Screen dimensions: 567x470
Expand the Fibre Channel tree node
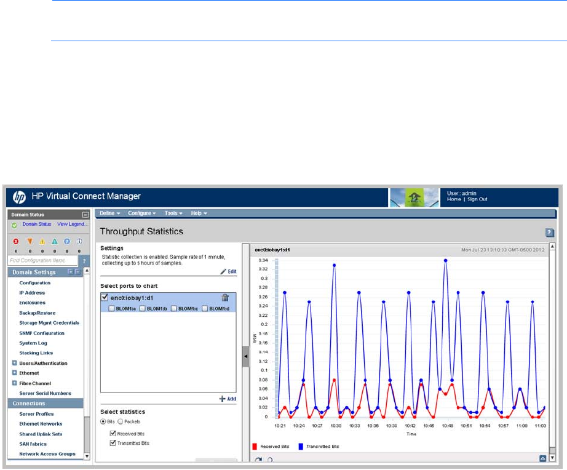[14, 383]
